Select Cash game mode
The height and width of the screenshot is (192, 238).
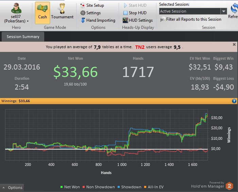tap(42, 13)
